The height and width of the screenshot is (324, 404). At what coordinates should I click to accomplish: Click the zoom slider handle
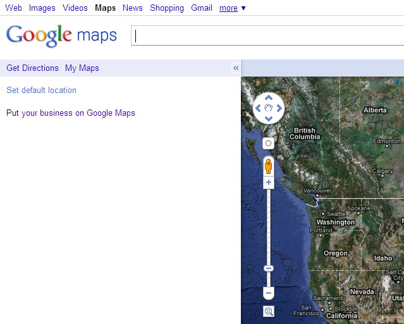coord(269,268)
